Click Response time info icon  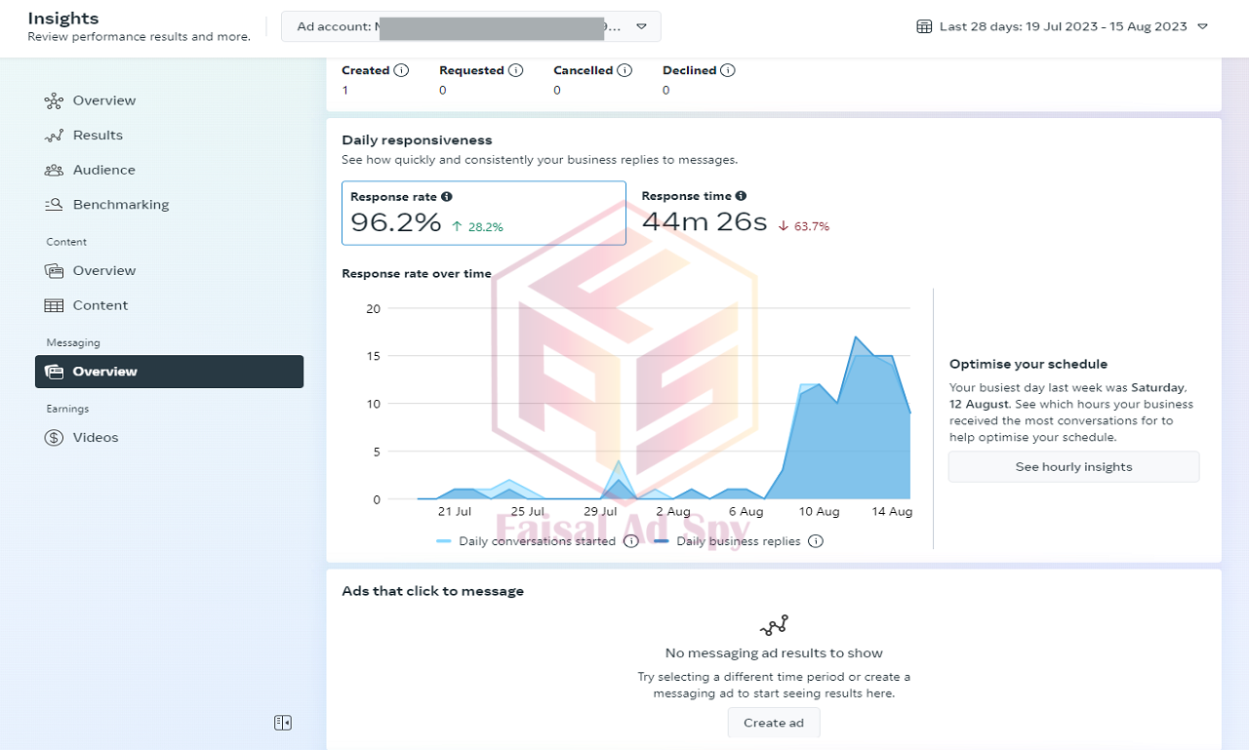point(741,196)
